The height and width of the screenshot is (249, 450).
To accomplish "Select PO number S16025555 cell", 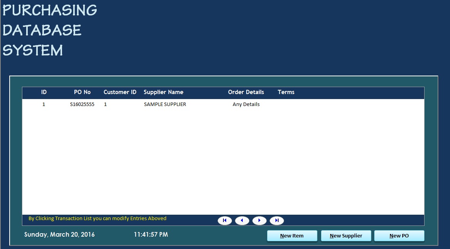I will click(82, 104).
